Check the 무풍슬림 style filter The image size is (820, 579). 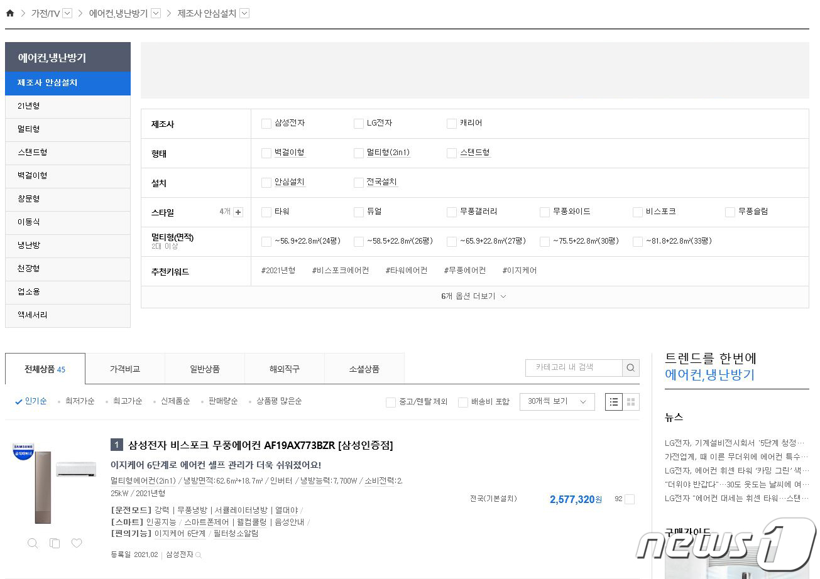point(730,212)
